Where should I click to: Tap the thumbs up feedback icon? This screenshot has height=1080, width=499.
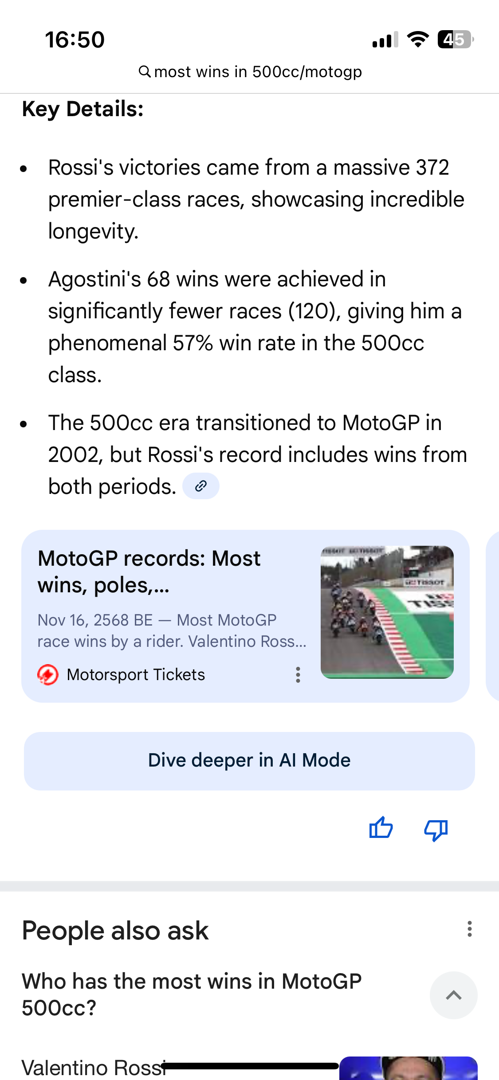pyautogui.click(x=381, y=828)
